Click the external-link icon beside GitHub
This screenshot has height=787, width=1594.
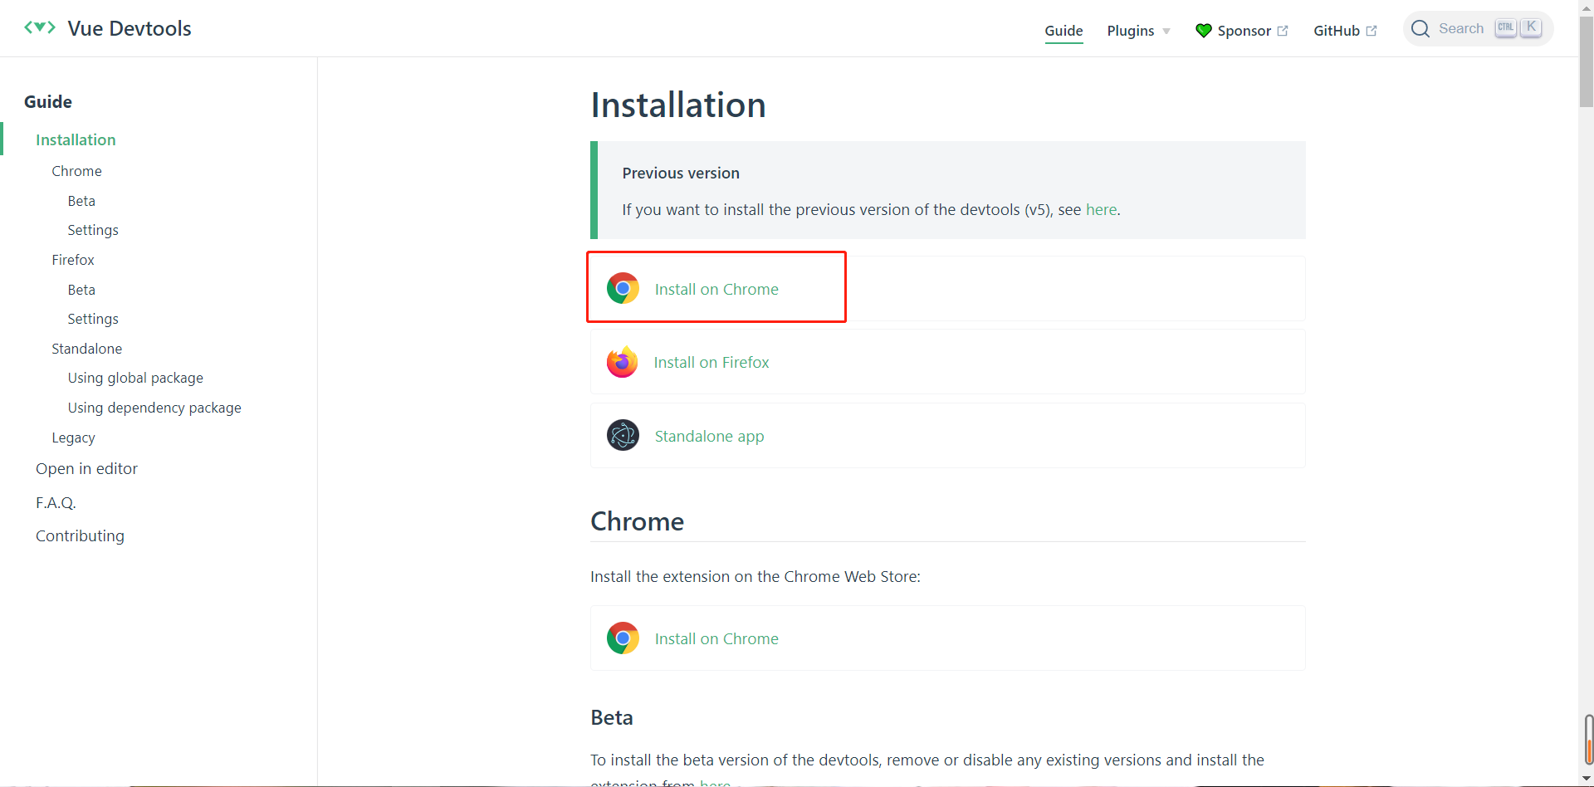click(1372, 31)
